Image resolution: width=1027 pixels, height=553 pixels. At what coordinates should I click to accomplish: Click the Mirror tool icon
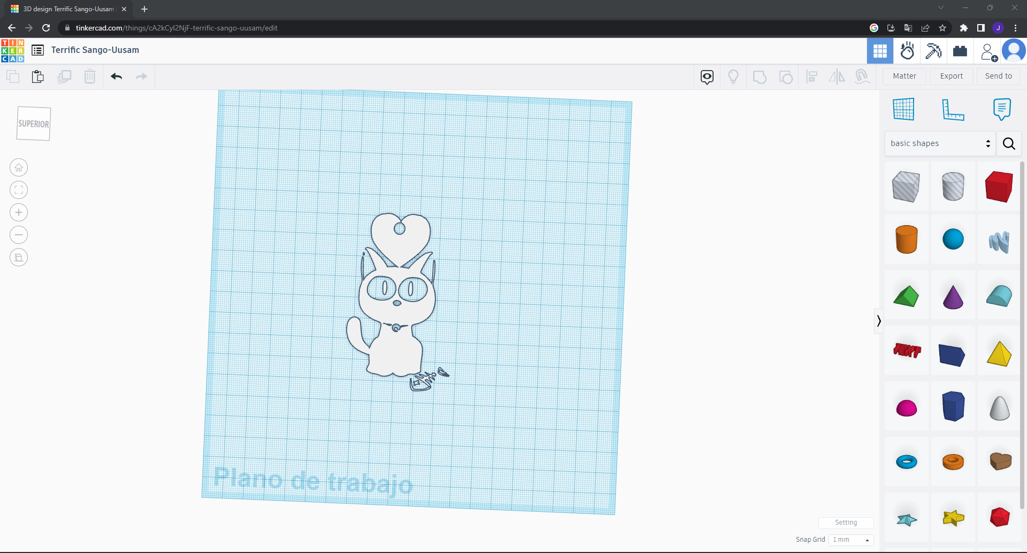[x=837, y=77]
